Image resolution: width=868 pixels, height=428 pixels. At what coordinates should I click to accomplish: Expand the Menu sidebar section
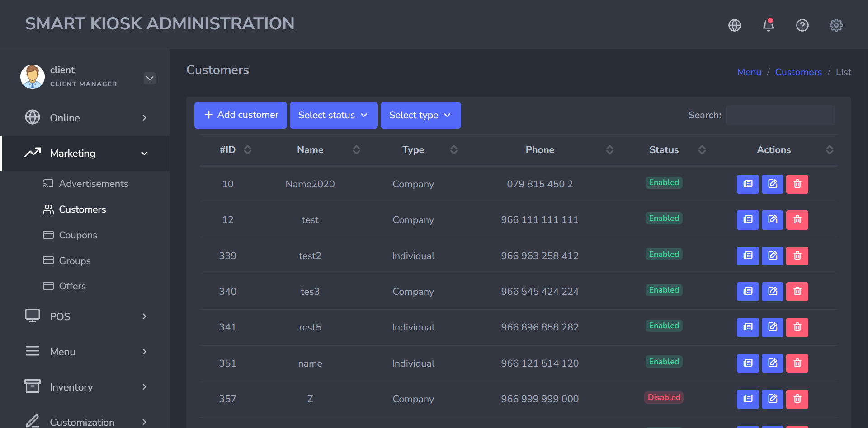tap(85, 352)
